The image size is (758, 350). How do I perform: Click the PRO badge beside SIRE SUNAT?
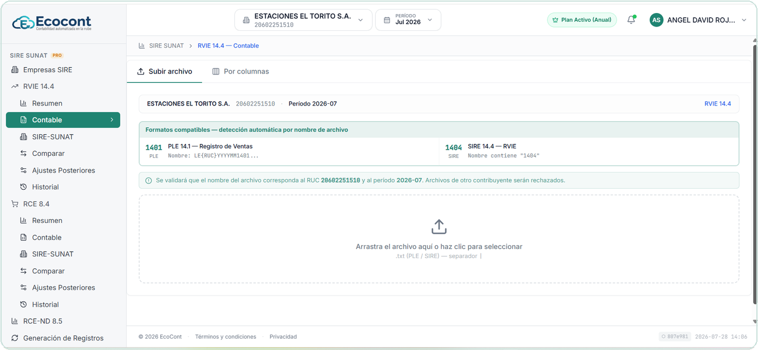[x=57, y=55]
